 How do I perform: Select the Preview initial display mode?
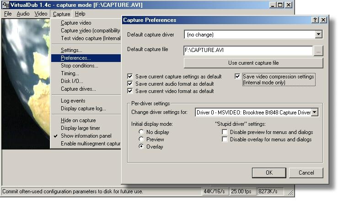(x=141, y=139)
